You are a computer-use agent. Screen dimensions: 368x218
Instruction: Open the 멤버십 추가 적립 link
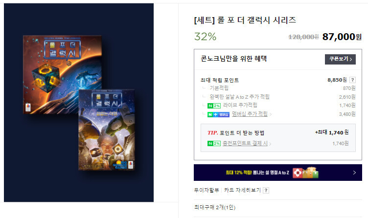pyautogui.click(x=250, y=114)
